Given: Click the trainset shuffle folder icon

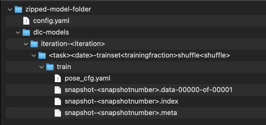Looking at the screenshot, I should click(42, 55).
